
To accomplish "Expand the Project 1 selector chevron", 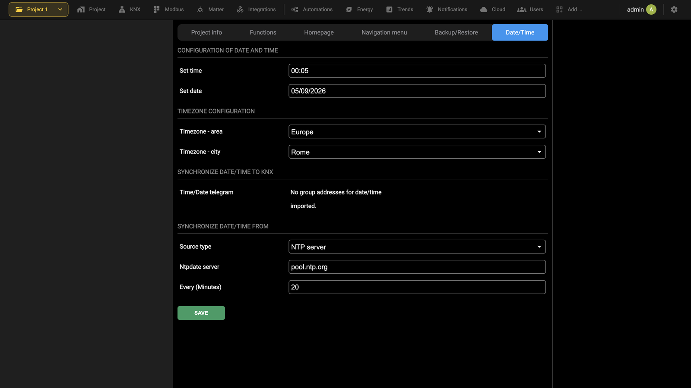I will (x=60, y=9).
